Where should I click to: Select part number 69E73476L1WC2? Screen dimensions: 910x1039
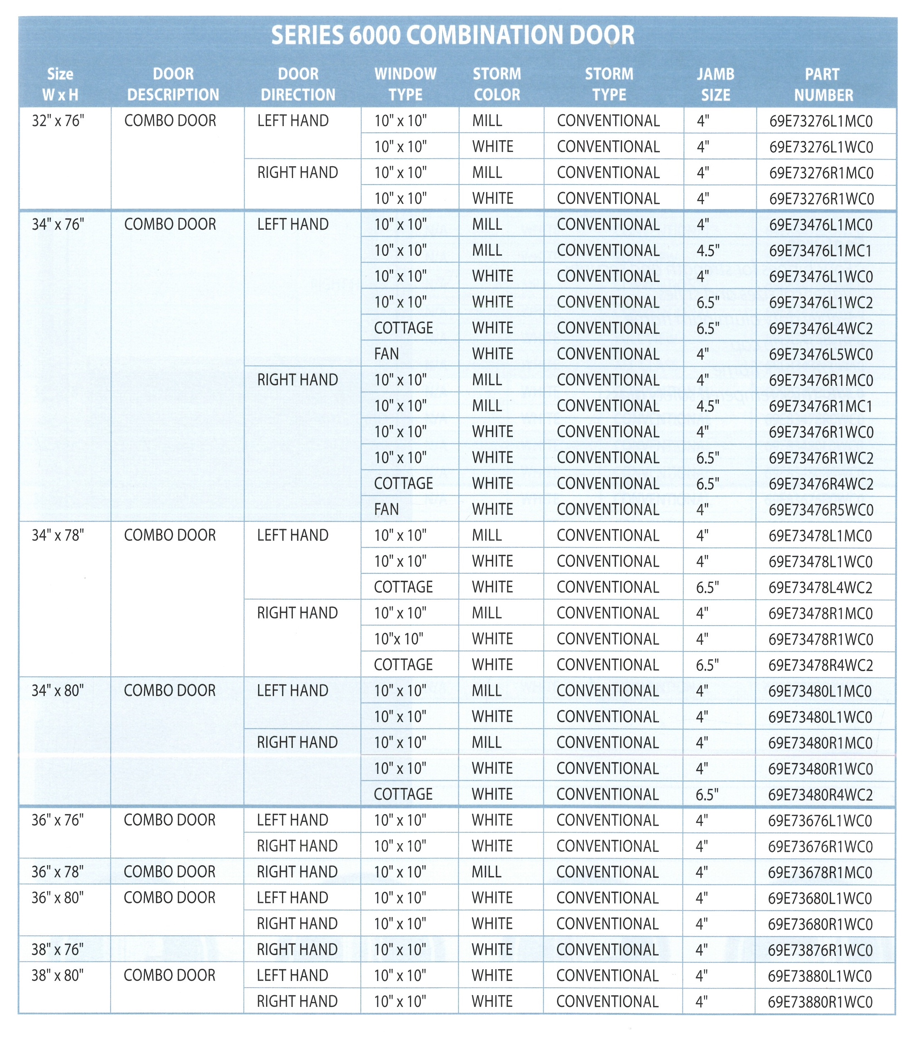(821, 303)
